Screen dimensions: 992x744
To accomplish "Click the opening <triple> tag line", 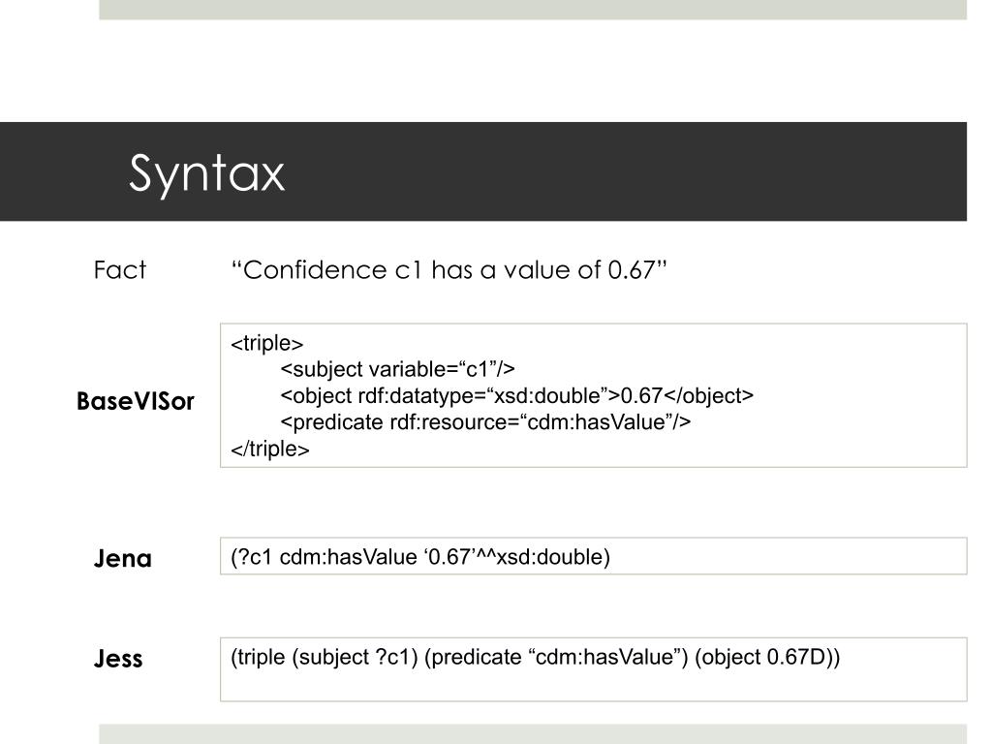I will click(x=267, y=343).
